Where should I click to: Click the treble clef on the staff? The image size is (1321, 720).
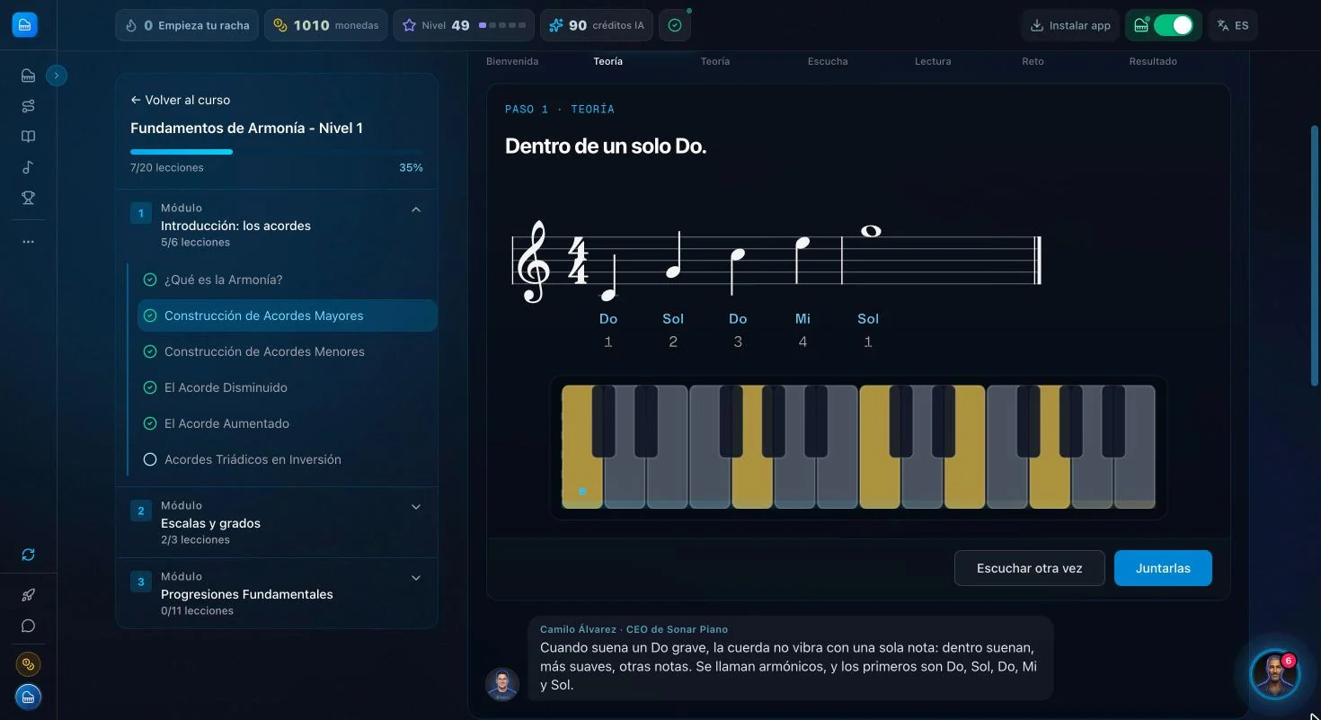533,262
